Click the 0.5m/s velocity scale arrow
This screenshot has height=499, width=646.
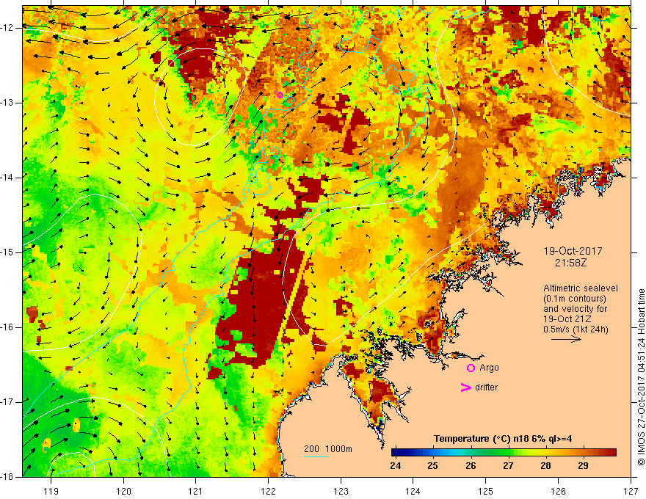tap(566, 339)
